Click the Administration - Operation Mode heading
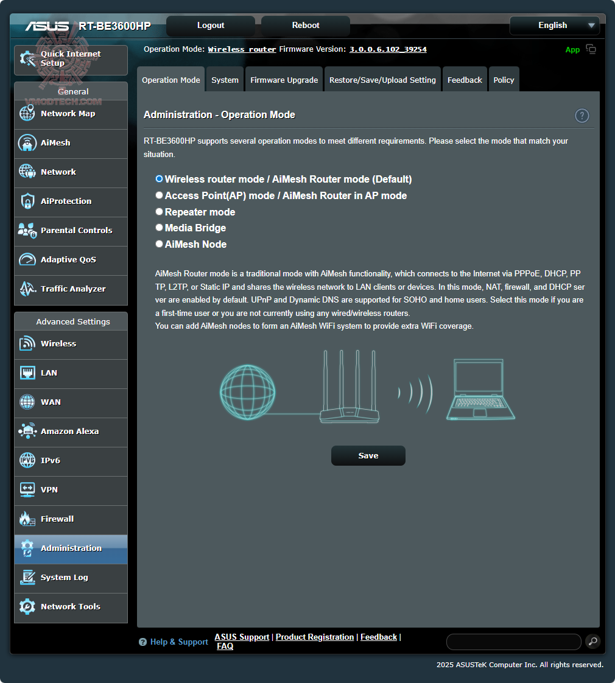Screen dimensions: 615x683 (219, 114)
